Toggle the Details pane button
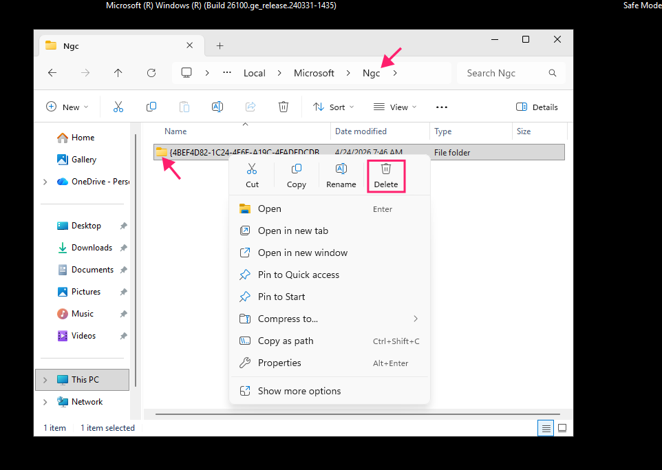662x470 pixels. [537, 107]
